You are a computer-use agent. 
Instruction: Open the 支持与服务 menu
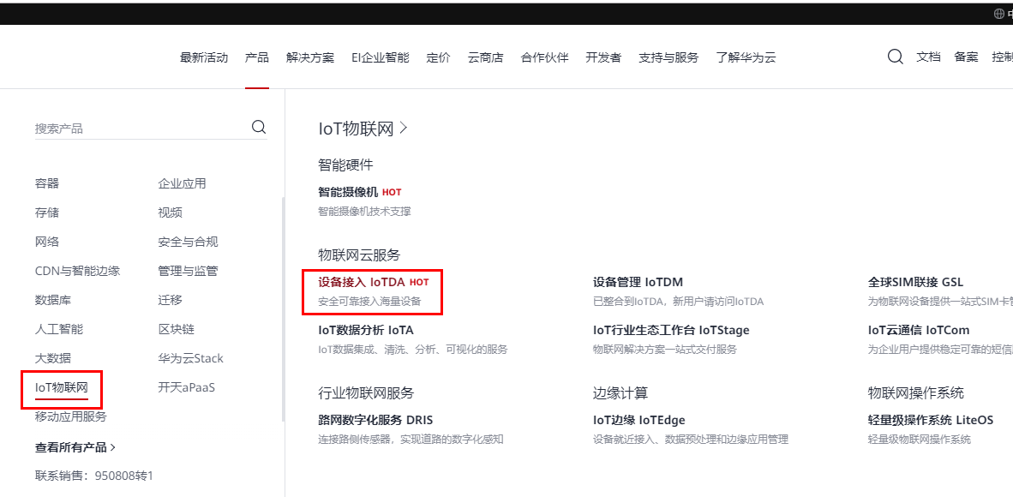point(668,57)
